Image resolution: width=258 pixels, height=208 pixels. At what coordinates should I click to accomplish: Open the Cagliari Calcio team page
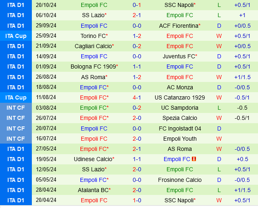(93, 46)
